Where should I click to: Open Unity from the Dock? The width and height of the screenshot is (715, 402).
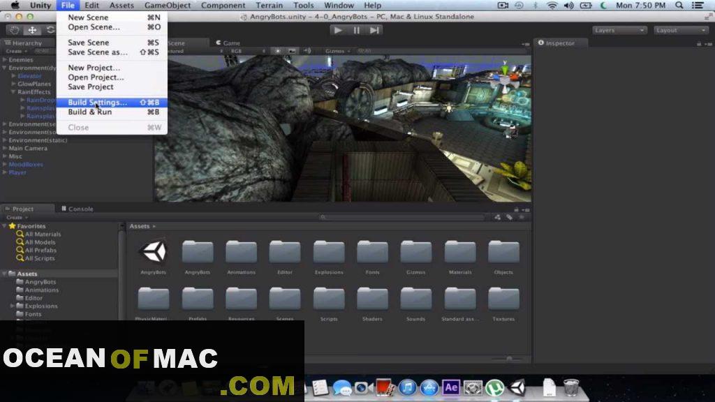tap(517, 387)
